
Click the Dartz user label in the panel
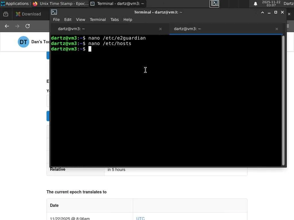(x=289, y=3)
